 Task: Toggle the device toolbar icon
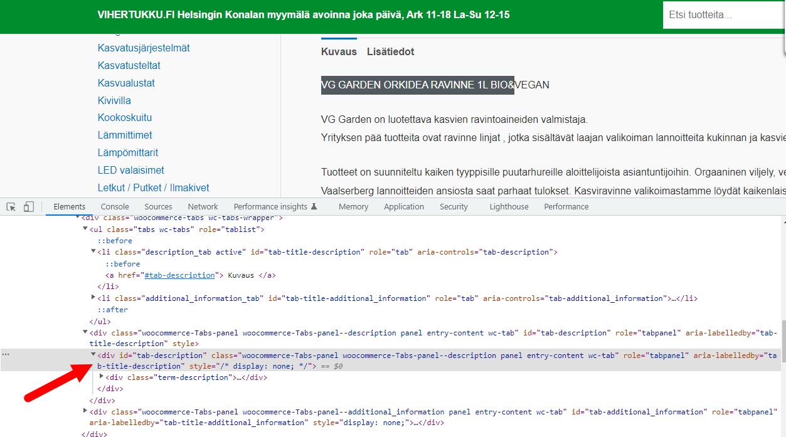pos(29,207)
